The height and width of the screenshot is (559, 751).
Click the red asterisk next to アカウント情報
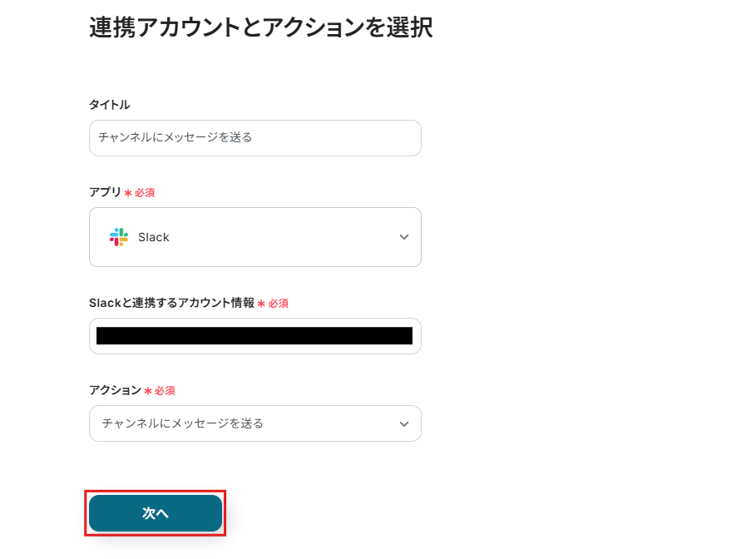point(261,304)
